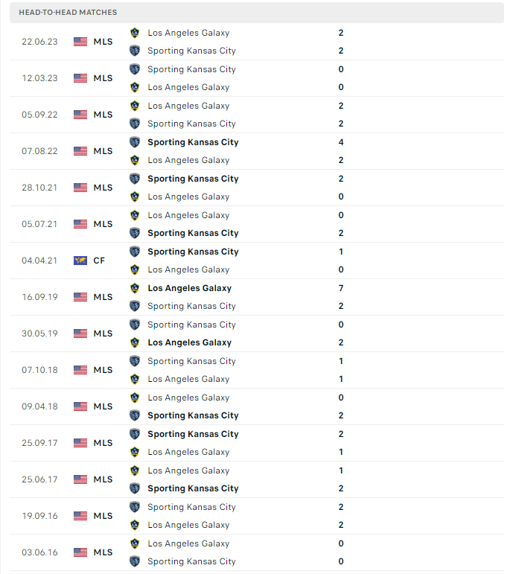Click the 4 score in the 07.08.22 match
Viewport: 513px width, 574px height.
(x=341, y=142)
